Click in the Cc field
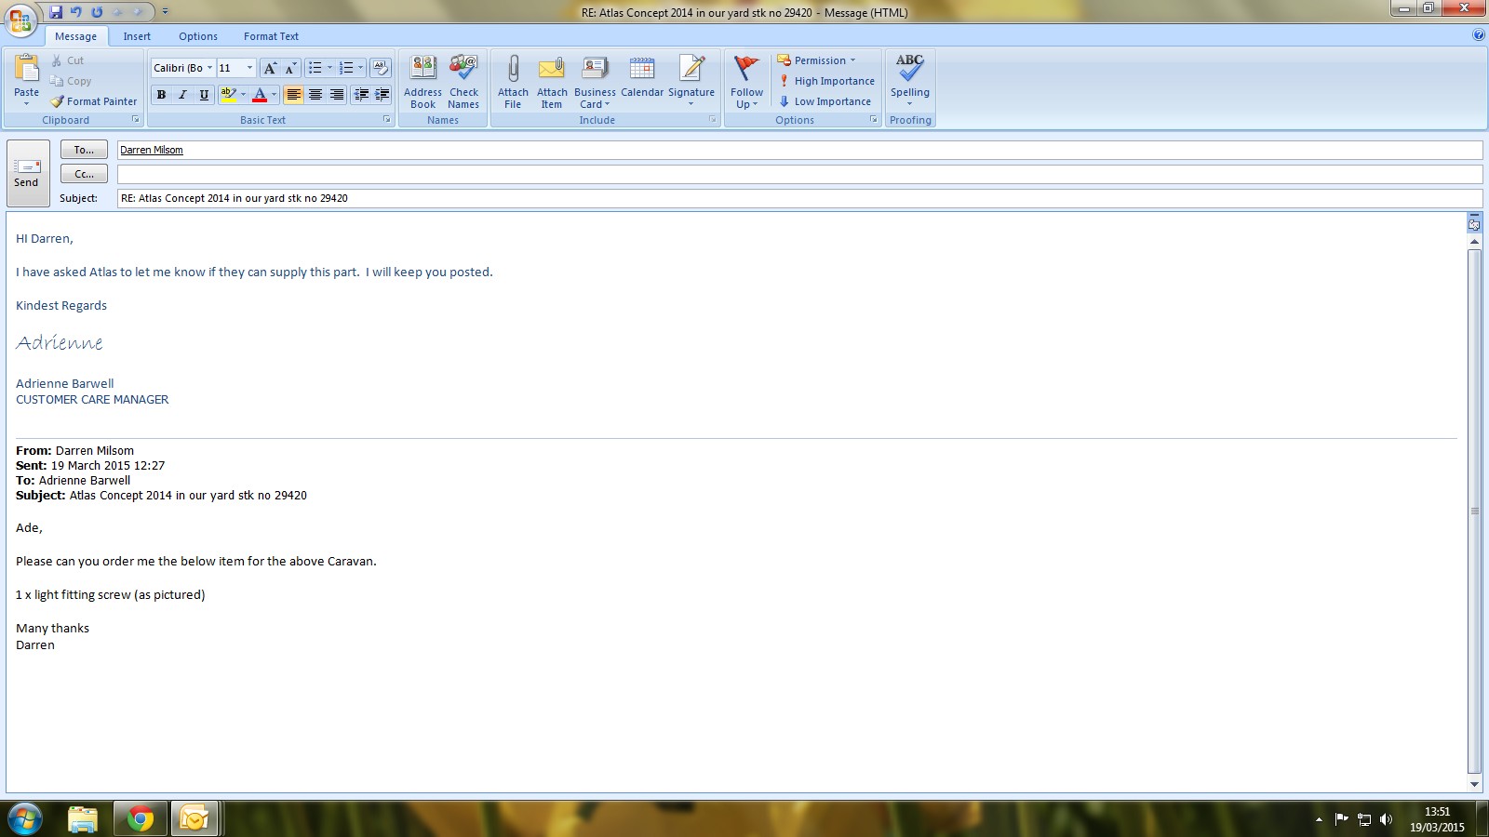 pos(799,174)
